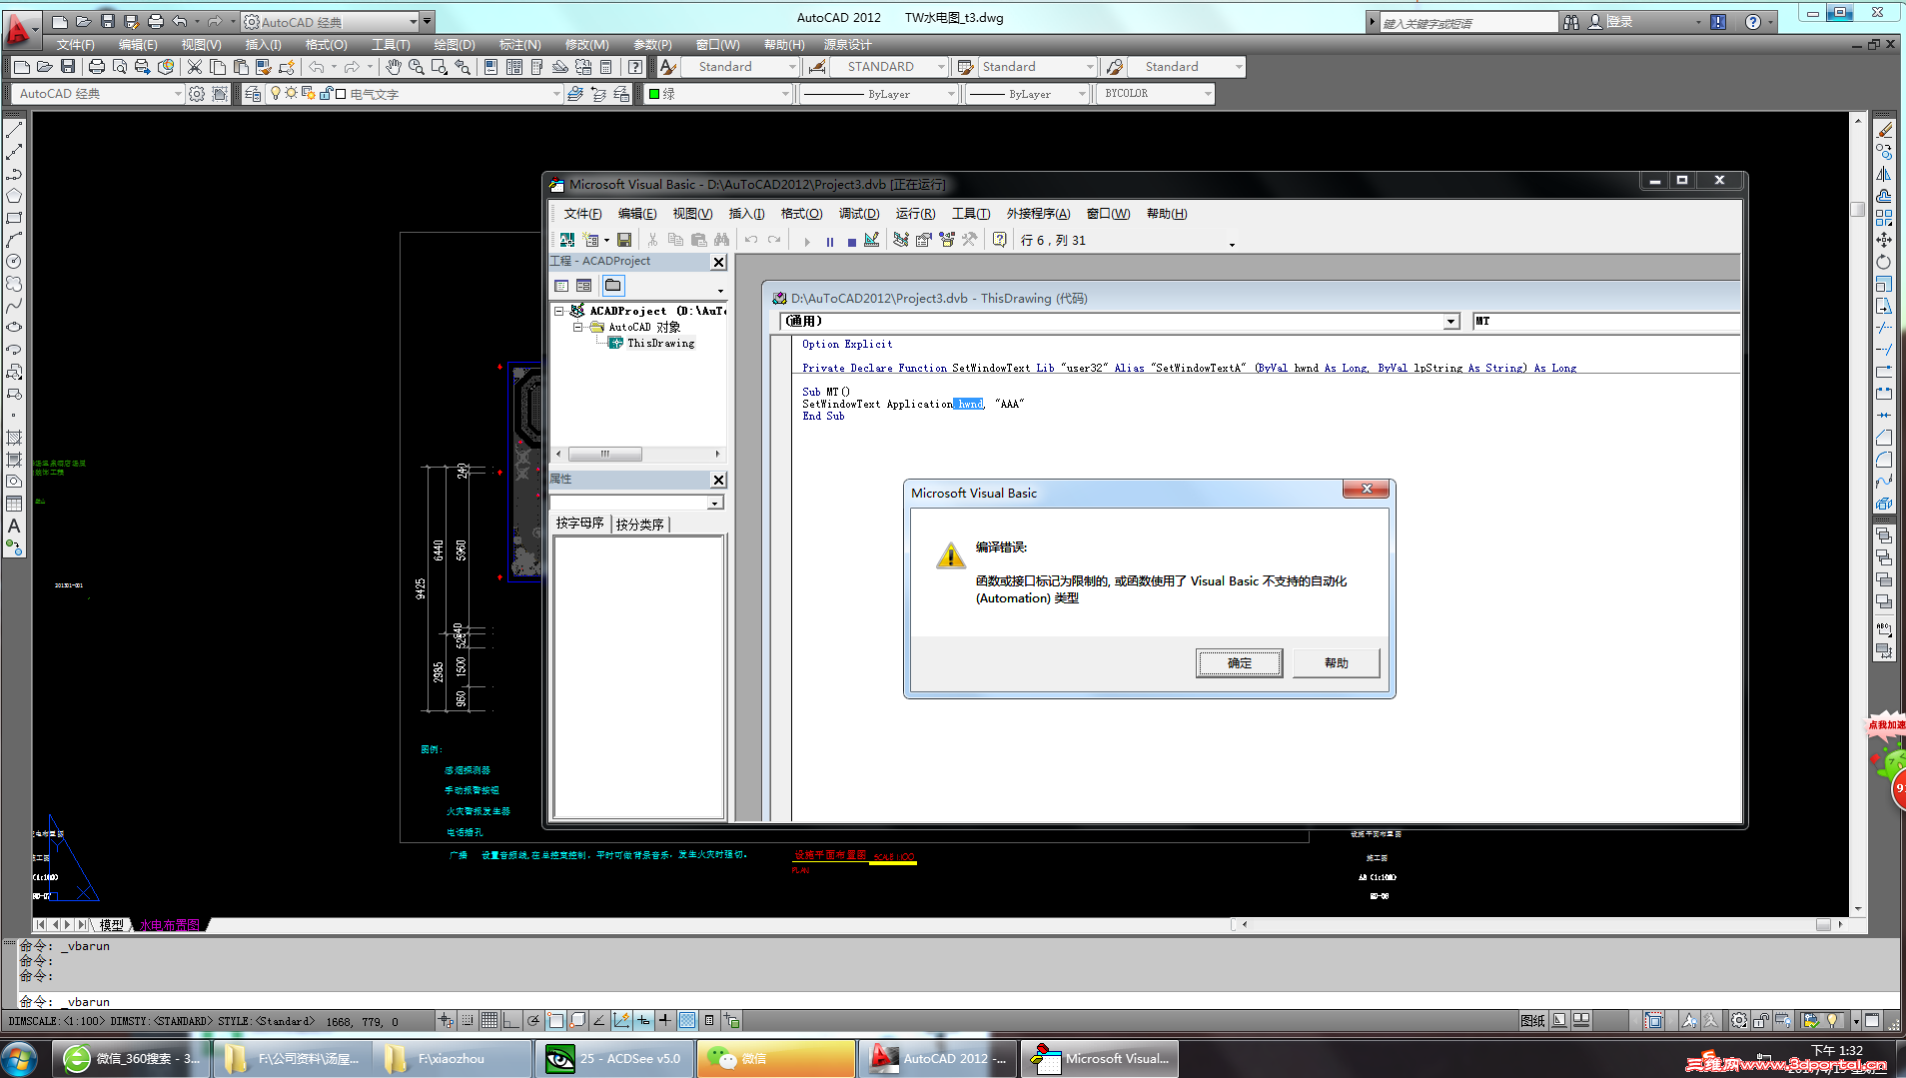Toggle Ortho Mode in AutoCAD status bar
1906x1078 pixels.
coord(511,1020)
